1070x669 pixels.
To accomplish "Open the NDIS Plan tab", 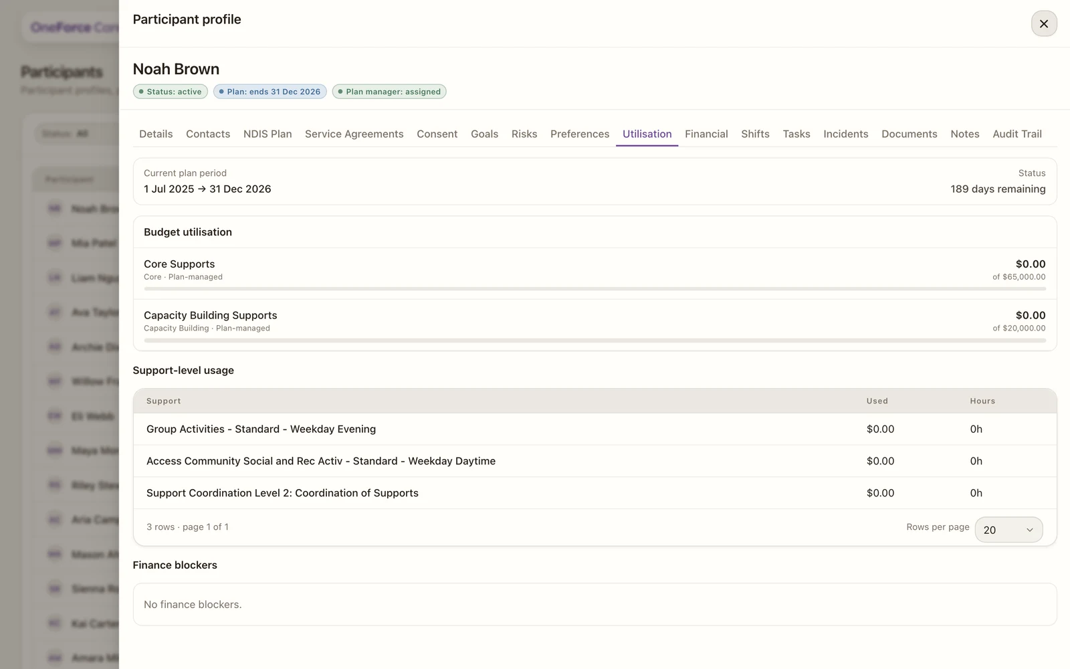I will (267, 134).
